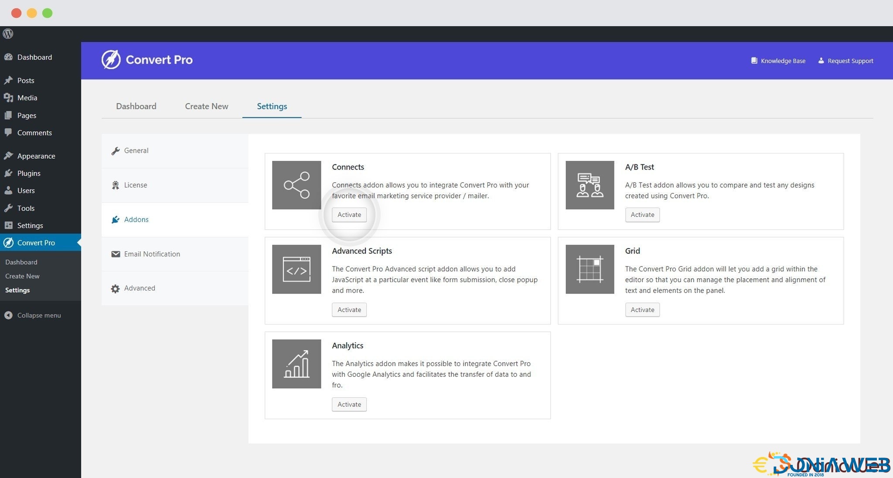Image resolution: width=893 pixels, height=478 pixels.
Task: Open Email Notification settings section
Action: (x=175, y=254)
